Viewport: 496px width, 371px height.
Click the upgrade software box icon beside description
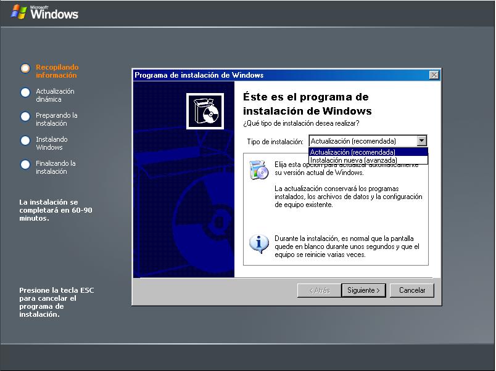tap(258, 170)
